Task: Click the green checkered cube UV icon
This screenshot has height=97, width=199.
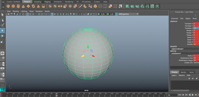Action: pos(142,6)
